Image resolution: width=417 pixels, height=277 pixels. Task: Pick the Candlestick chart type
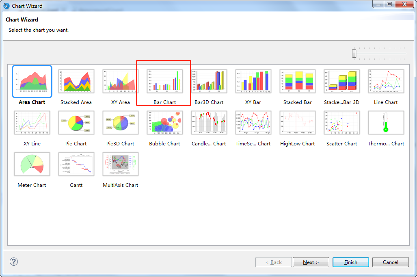point(209,123)
